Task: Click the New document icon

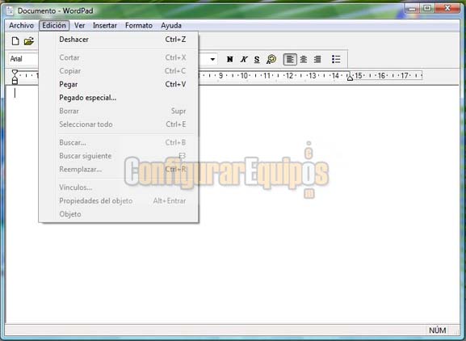Action: [15, 41]
